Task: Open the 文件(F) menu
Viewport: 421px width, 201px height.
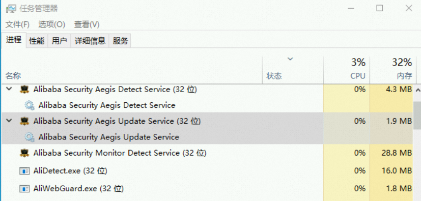Action: (x=17, y=25)
